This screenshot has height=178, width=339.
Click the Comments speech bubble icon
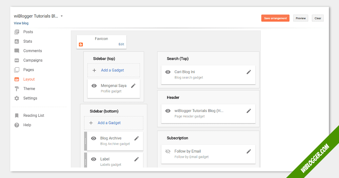(x=17, y=51)
